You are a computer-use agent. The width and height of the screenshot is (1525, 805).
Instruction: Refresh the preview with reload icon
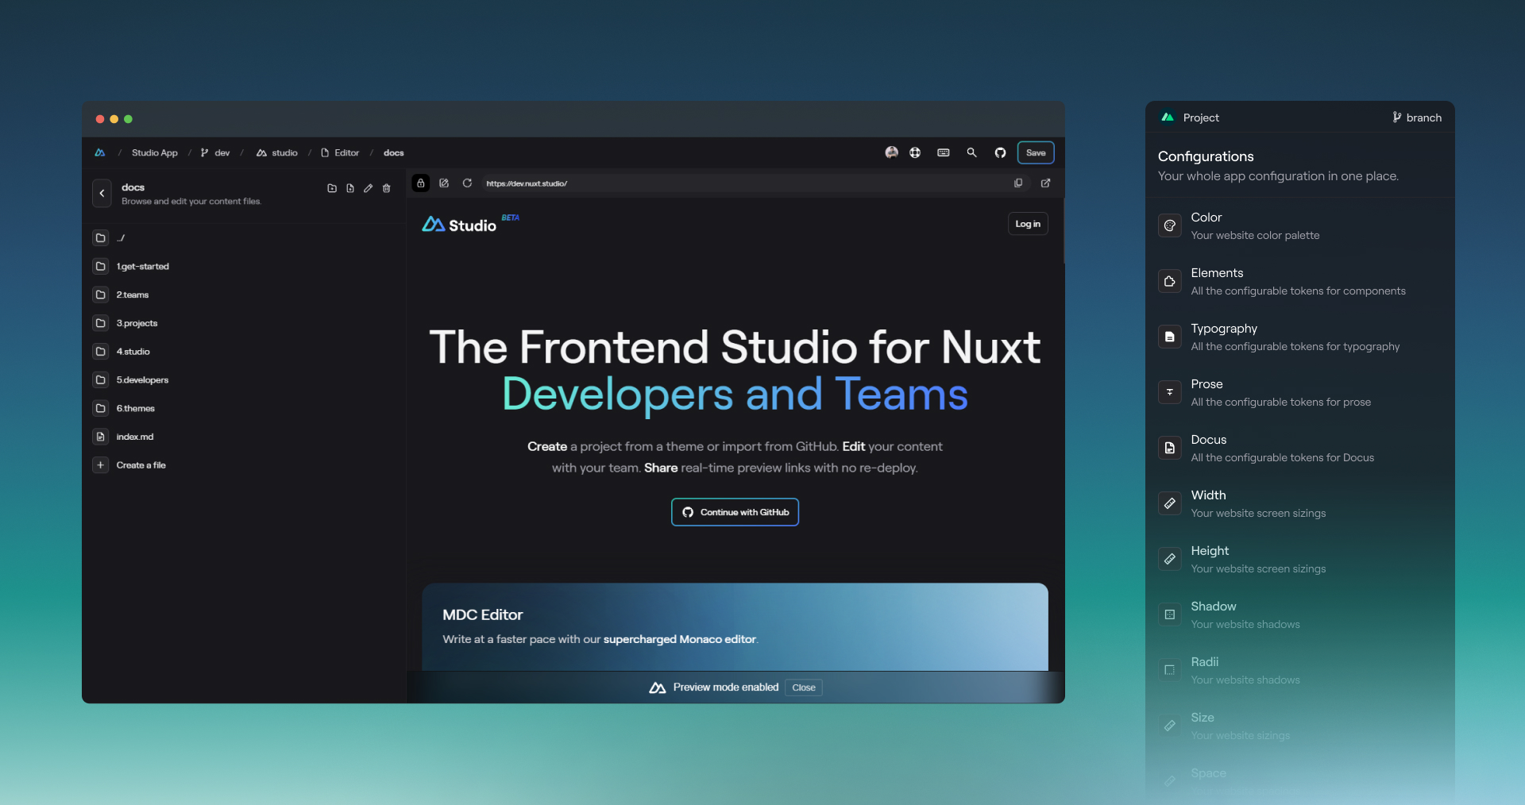pyautogui.click(x=467, y=183)
